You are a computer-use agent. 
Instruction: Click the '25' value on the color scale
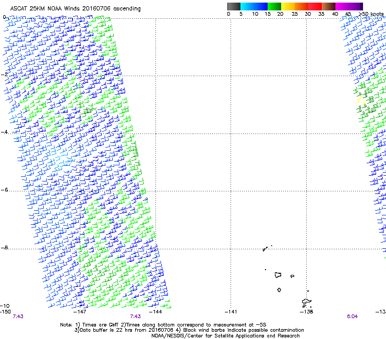(x=294, y=14)
